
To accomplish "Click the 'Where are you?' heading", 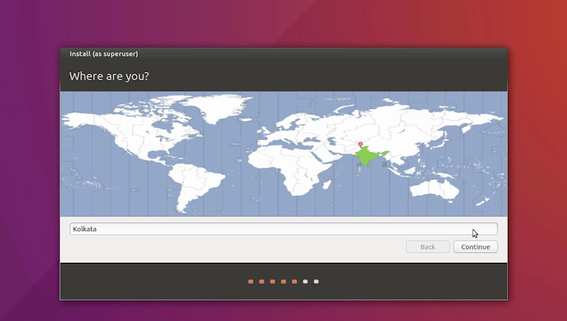I will tap(109, 76).
